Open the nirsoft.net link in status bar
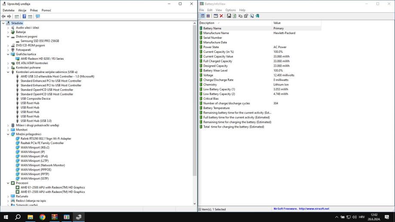This screenshot has height=222, width=395. coord(314,209)
